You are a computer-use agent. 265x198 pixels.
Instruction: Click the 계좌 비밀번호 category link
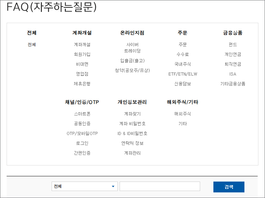(x=132, y=124)
